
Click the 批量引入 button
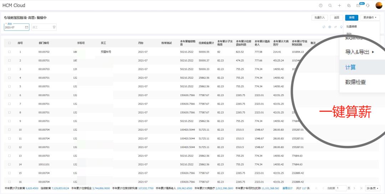[x=319, y=18]
